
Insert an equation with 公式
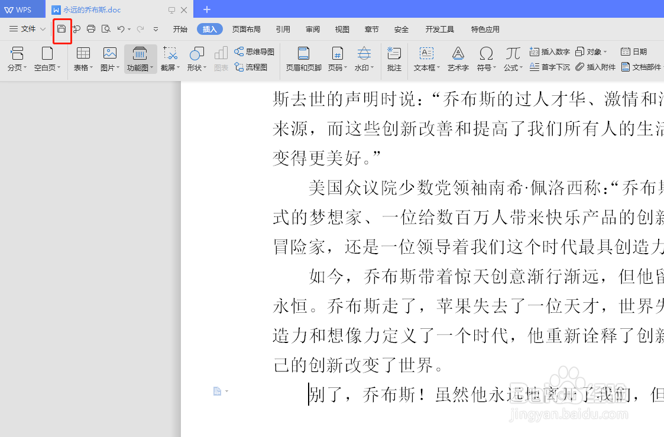tap(513, 59)
